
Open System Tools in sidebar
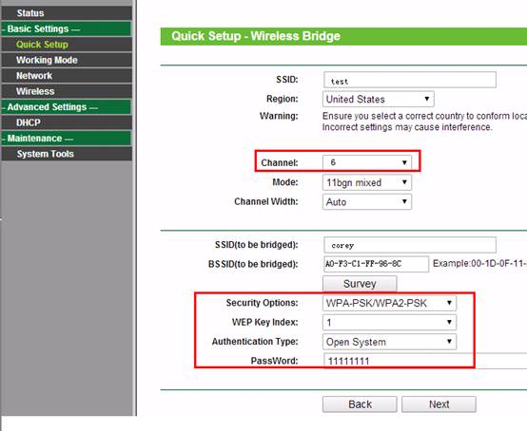click(67, 154)
